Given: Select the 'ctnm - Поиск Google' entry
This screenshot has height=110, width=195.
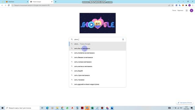Looking at the screenshot, I should (97, 44).
